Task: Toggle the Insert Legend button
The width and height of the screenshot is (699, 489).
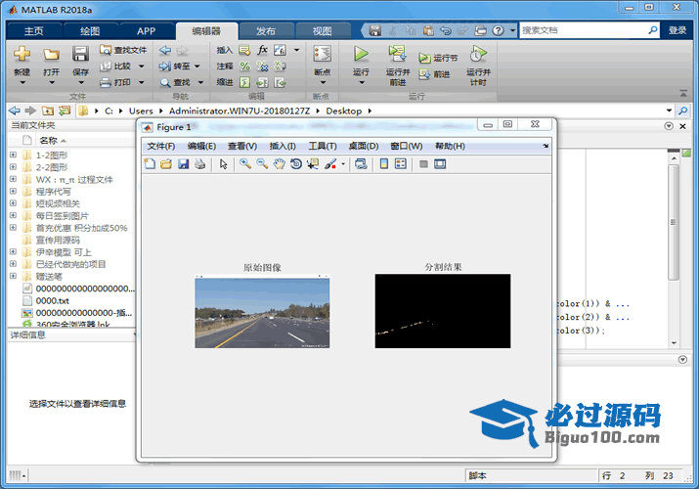Action: 399,164
